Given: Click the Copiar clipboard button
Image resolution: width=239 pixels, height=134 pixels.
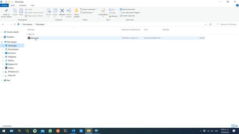Looking at the screenshot, I should [15, 12].
